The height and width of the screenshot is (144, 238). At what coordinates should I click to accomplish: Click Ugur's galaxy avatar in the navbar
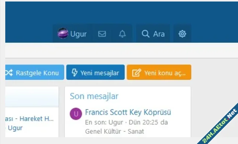click(63, 33)
